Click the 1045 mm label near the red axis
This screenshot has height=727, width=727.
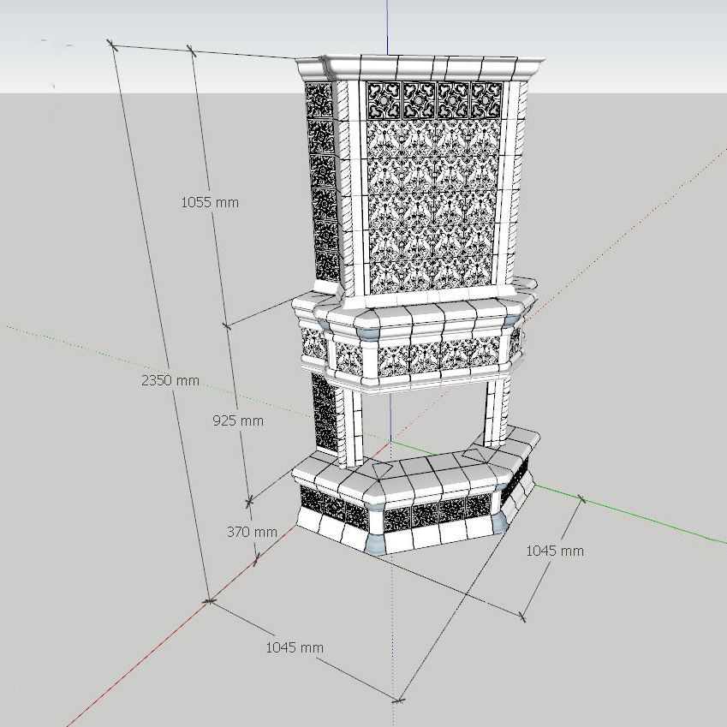(x=295, y=647)
